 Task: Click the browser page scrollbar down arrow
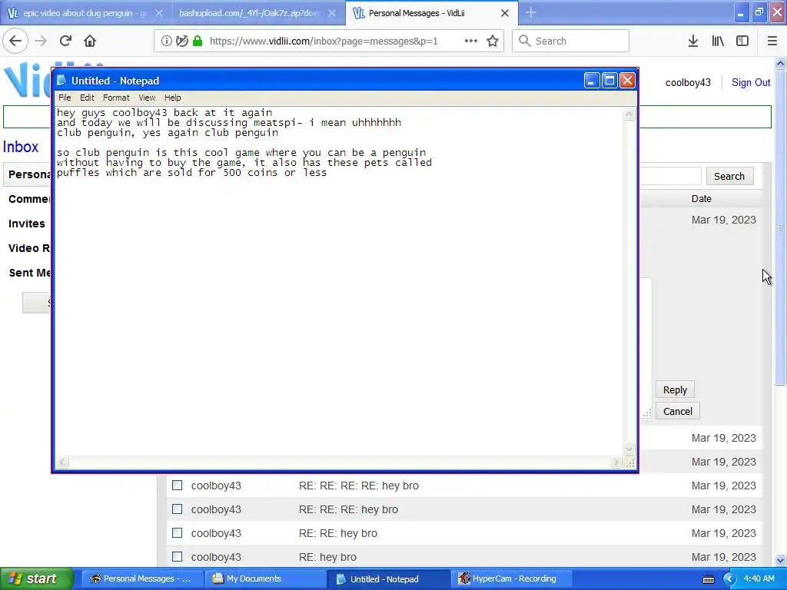click(x=781, y=560)
